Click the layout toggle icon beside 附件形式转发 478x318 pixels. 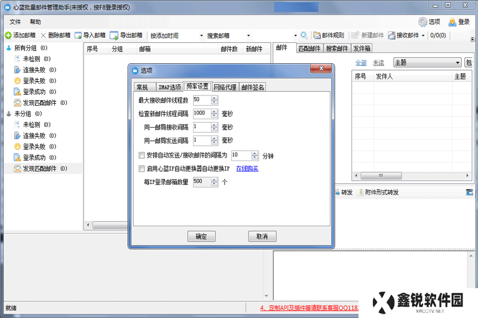click(x=470, y=192)
